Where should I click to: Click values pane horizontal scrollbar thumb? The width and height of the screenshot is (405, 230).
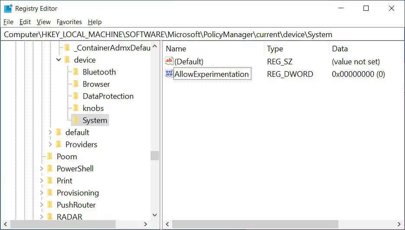[255, 224]
